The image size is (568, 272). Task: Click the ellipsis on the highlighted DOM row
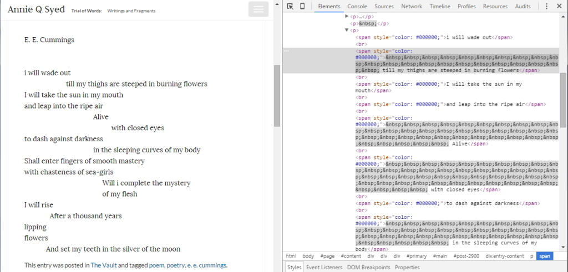tap(287, 51)
